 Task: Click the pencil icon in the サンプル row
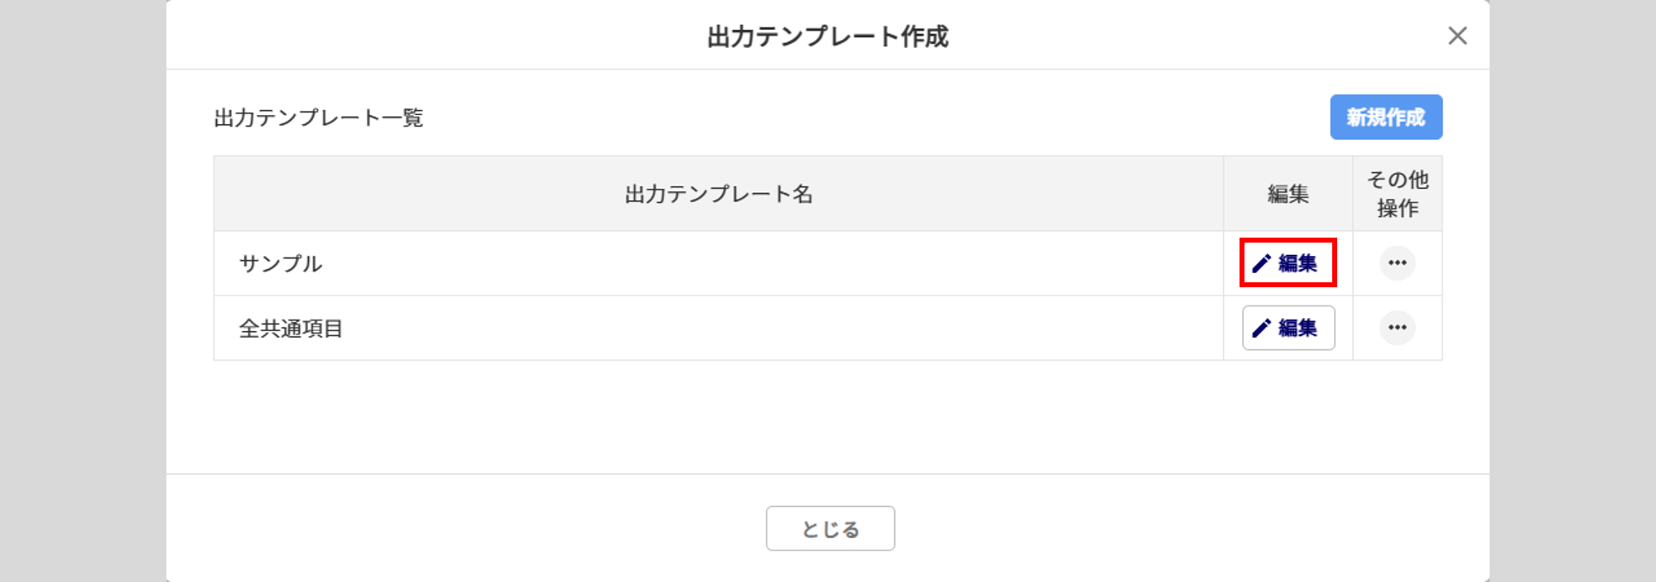click(x=1261, y=263)
